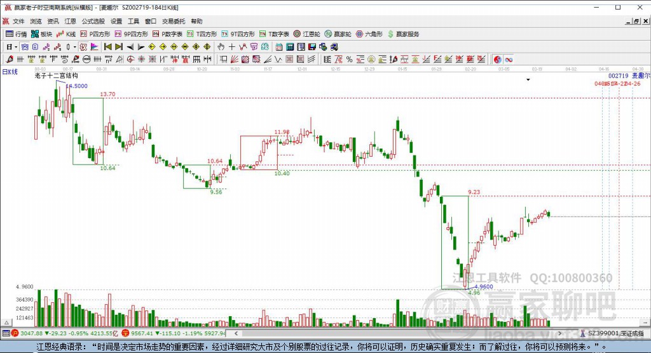This screenshot has height=353, width=651.
Task: Click status bar scroll left arrow
Action: 236,333
